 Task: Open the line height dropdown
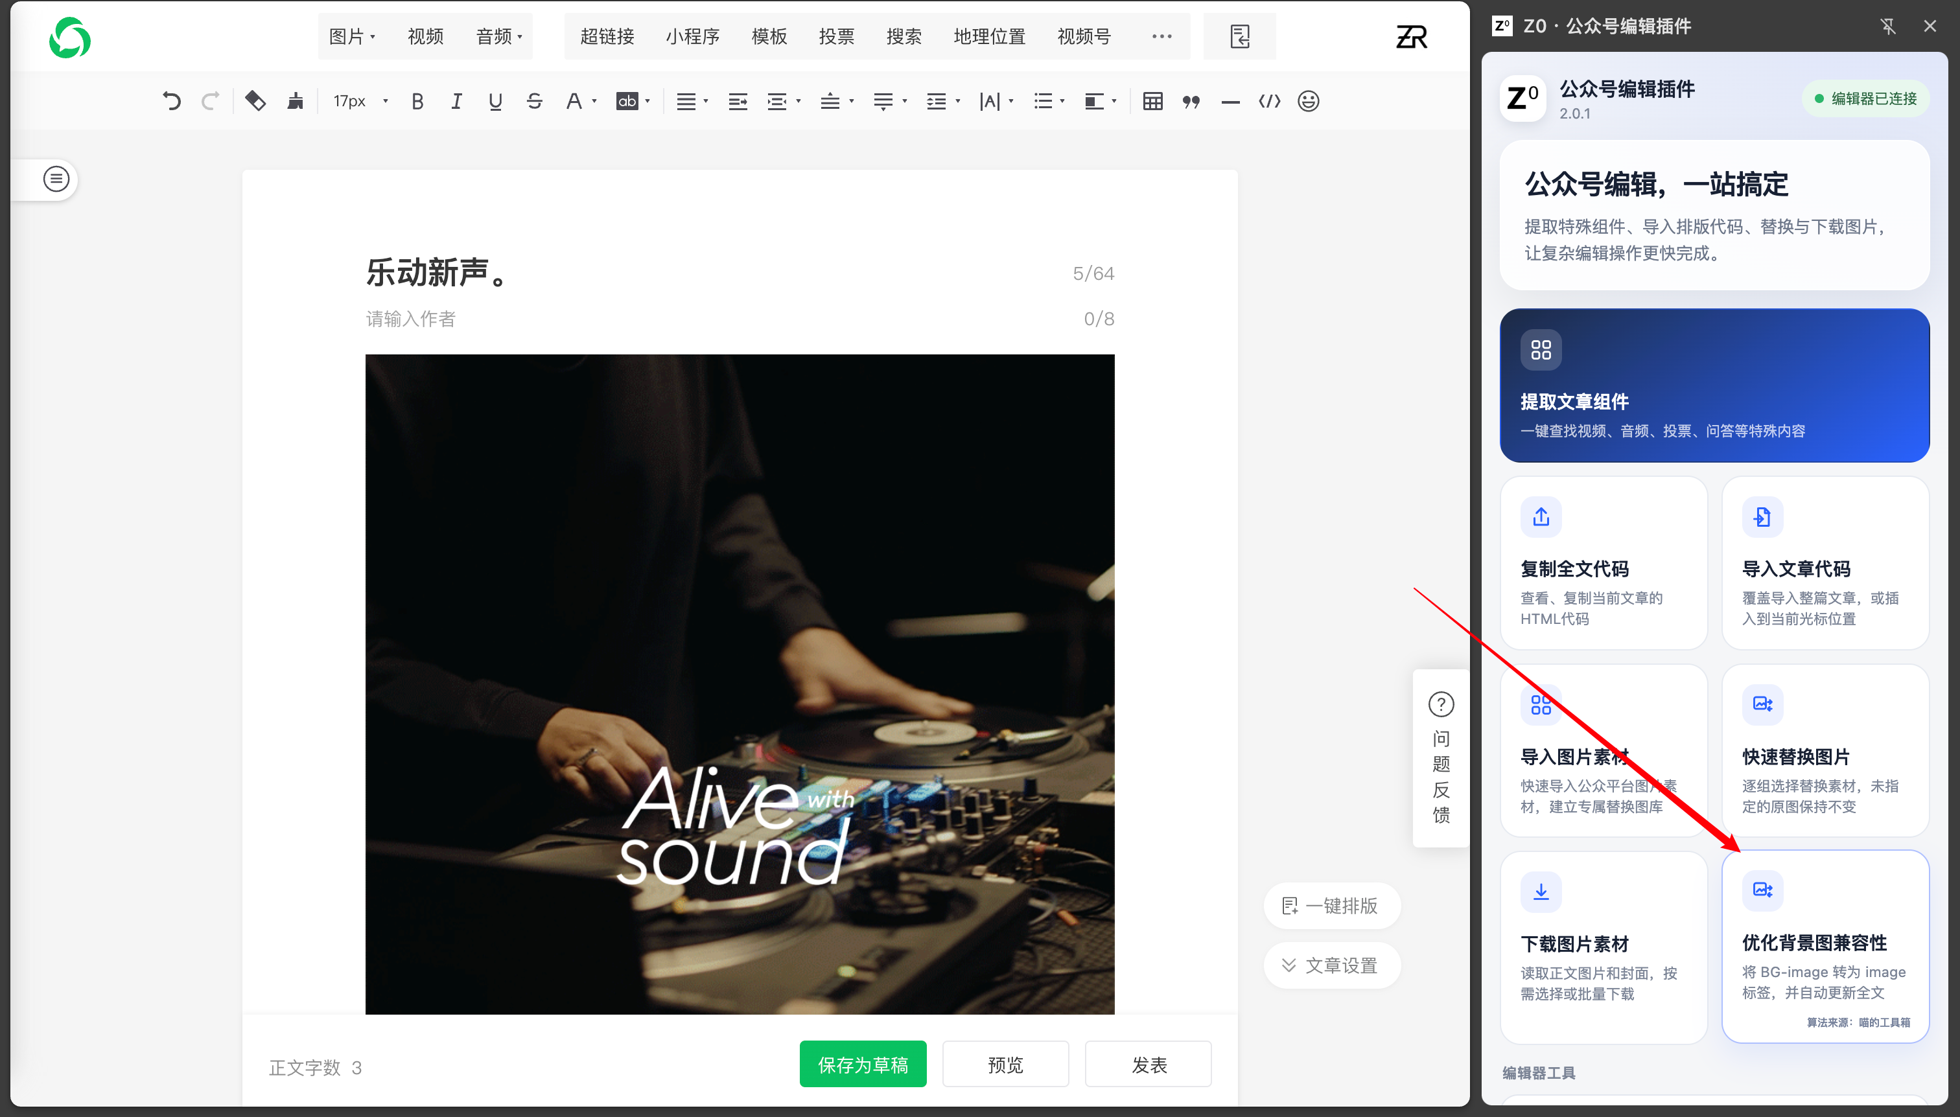[x=957, y=101]
